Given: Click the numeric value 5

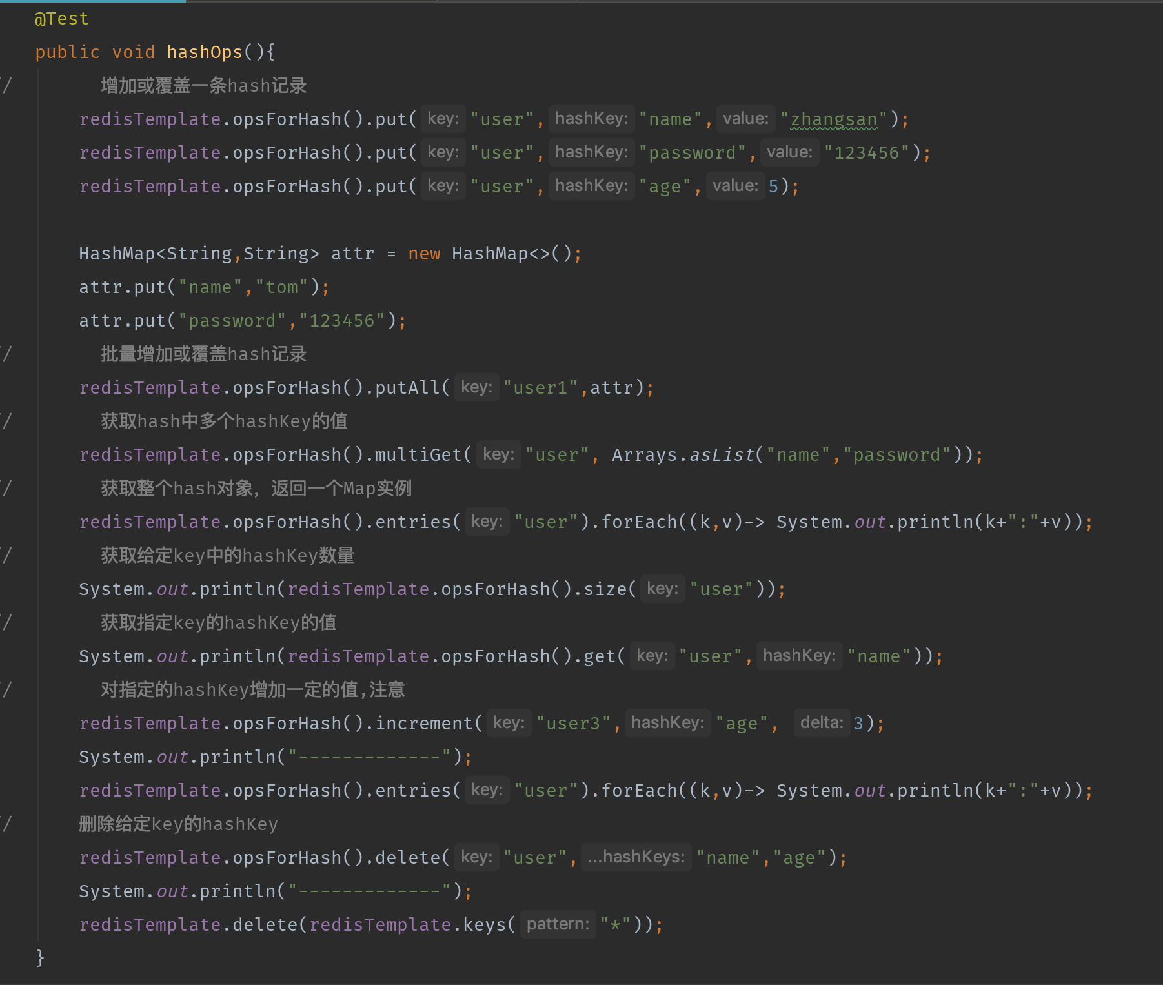Looking at the screenshot, I should coord(773,187).
